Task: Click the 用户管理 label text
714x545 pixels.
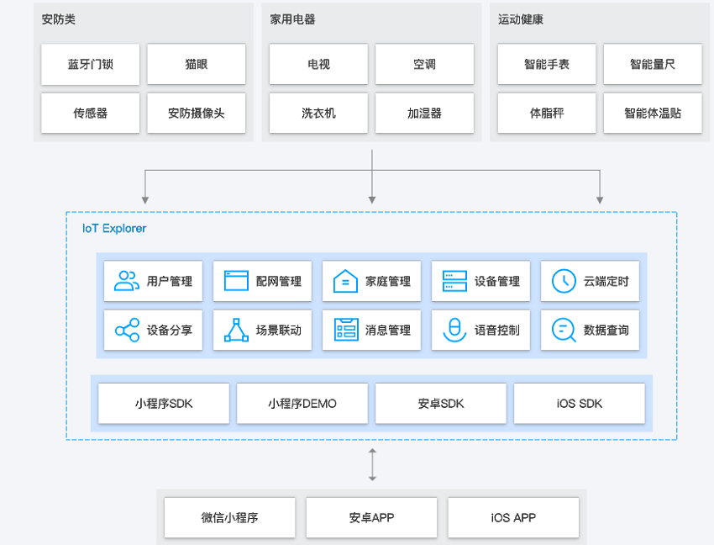Action: pyautogui.click(x=169, y=282)
